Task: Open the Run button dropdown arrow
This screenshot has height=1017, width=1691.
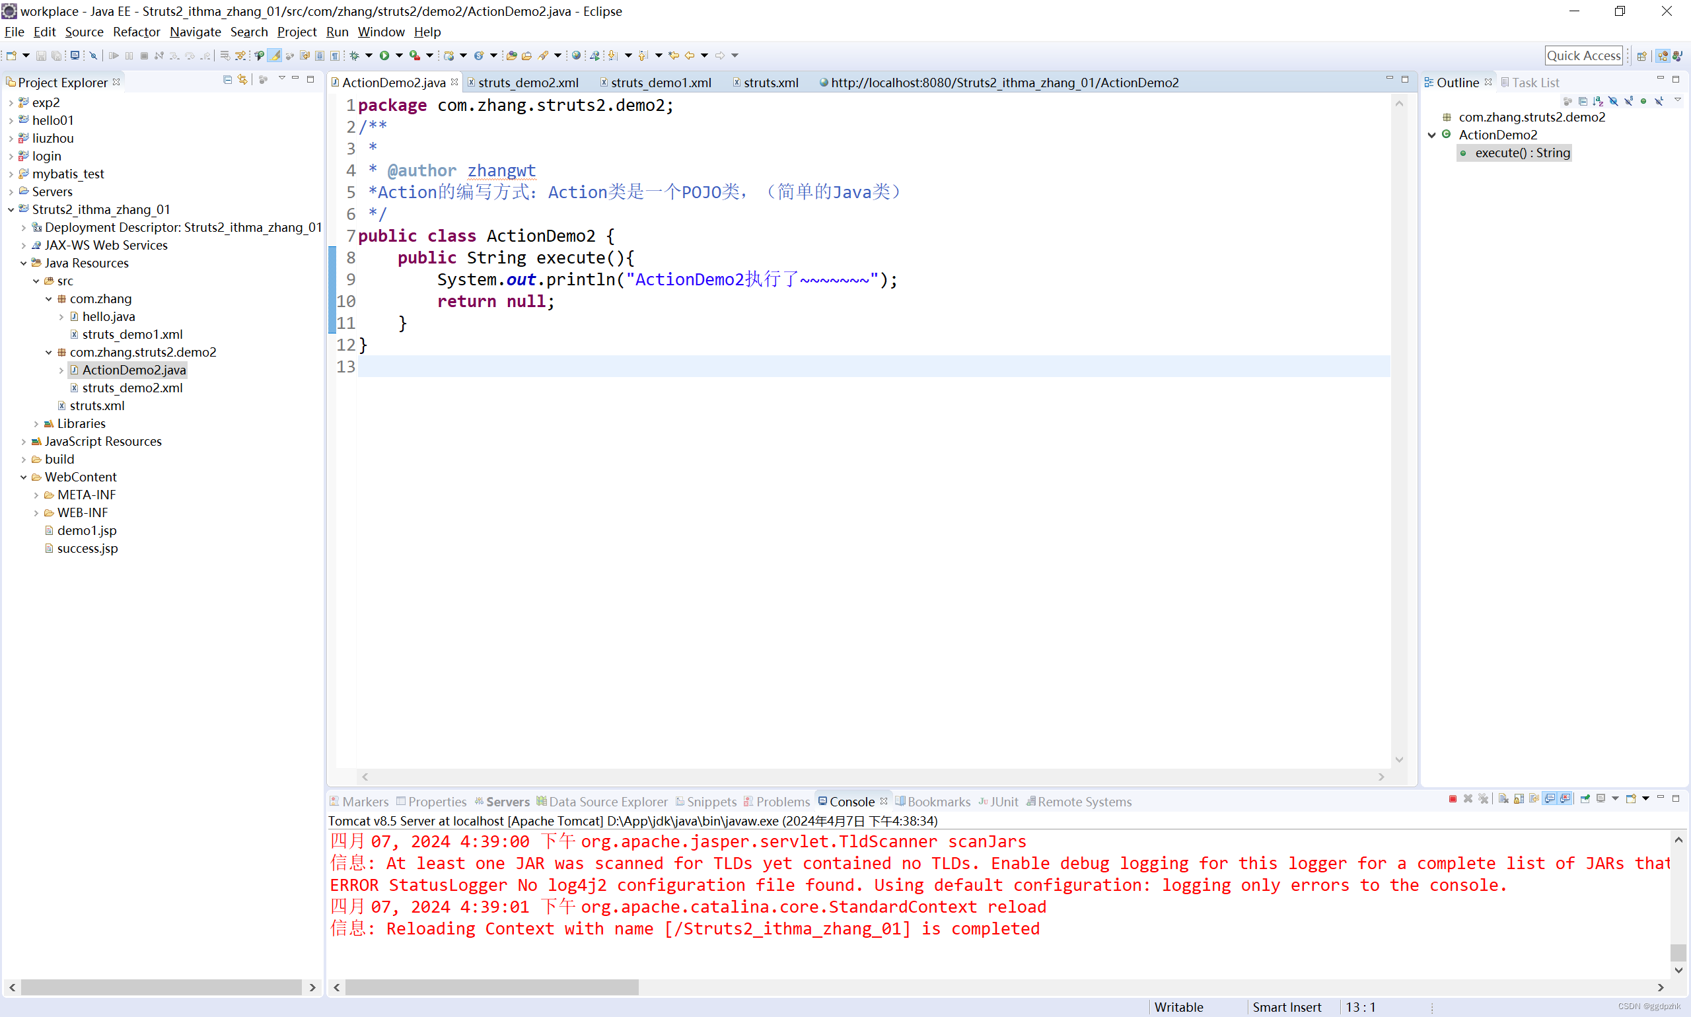Action: pos(399,55)
